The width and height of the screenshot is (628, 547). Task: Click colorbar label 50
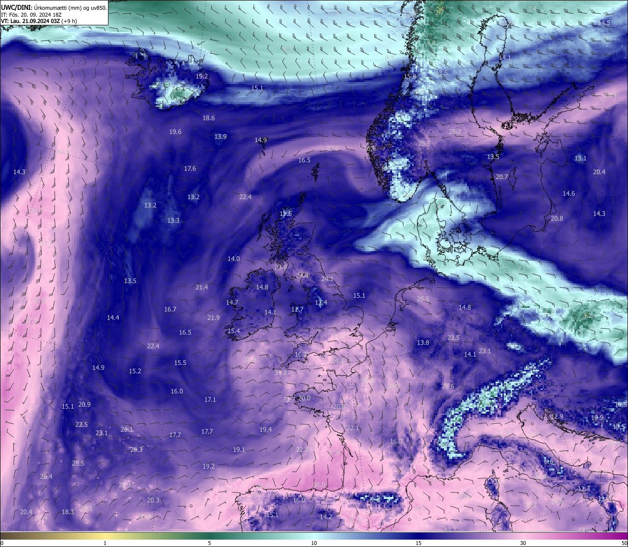tap(624, 543)
